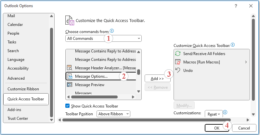260x135 pixels.
Task: Click info icon beside Choose commands from
Action: pos(112,31)
